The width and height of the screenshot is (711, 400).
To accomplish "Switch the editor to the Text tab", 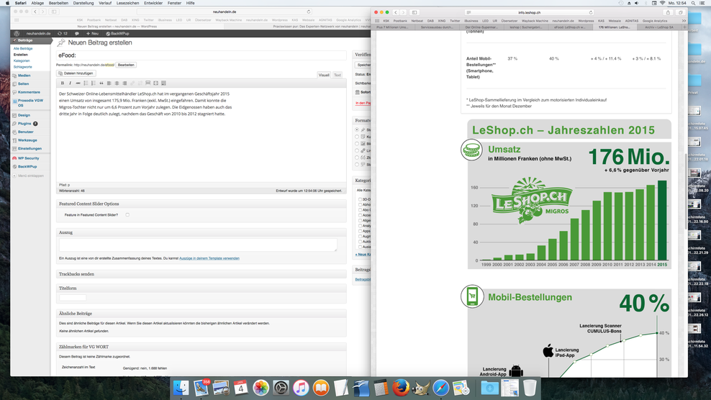I will click(338, 75).
